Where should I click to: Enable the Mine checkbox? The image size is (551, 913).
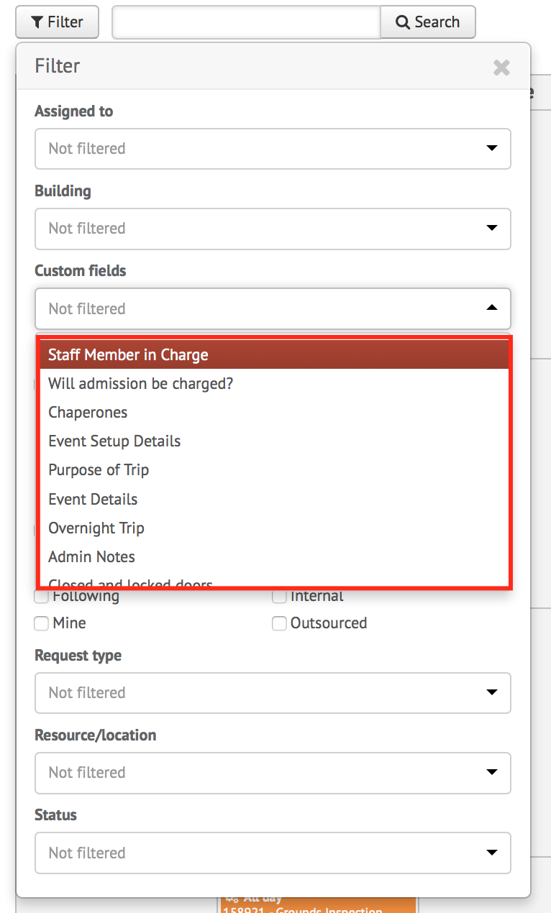[42, 623]
